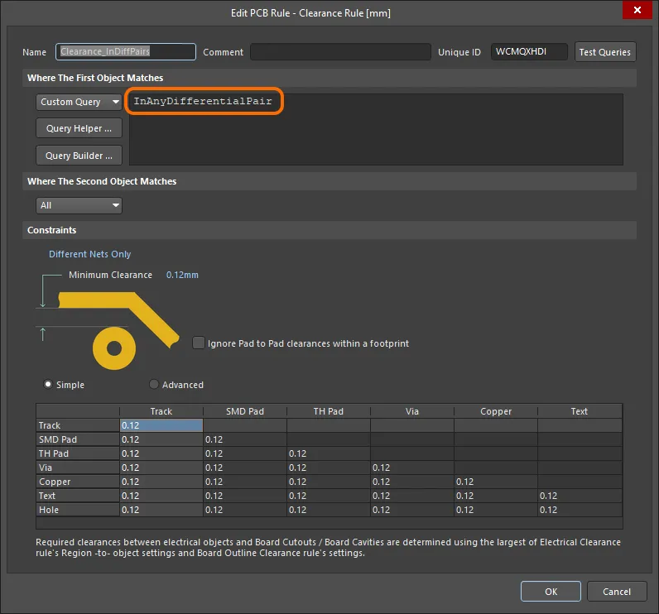Screen dimensions: 659x614
Task: Select Text row Copper column cell
Action: coord(496,496)
